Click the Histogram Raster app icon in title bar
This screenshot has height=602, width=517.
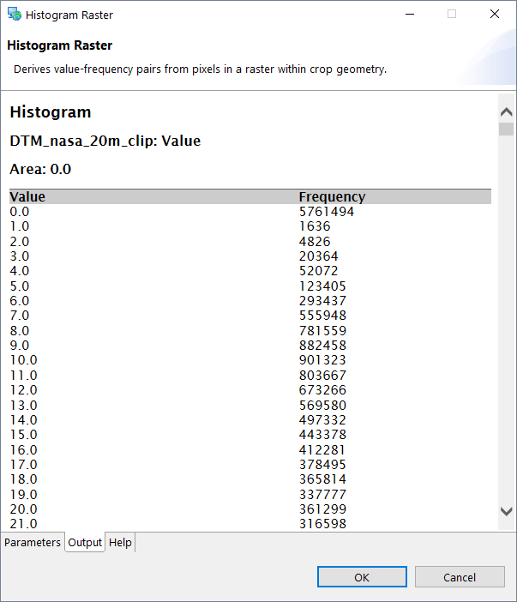coord(14,15)
